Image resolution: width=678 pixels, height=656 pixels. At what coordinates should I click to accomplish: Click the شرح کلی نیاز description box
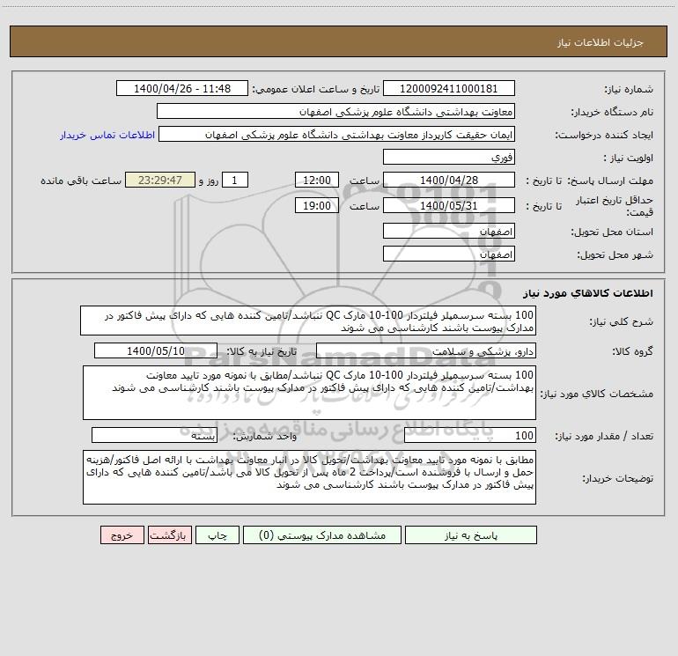click(x=308, y=321)
